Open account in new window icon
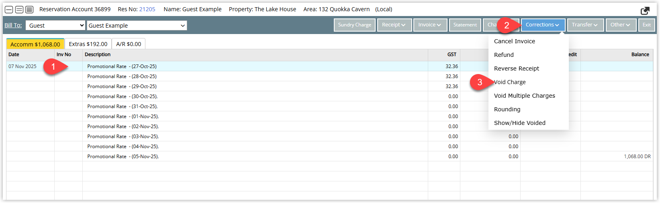The image size is (660, 203). point(645,11)
